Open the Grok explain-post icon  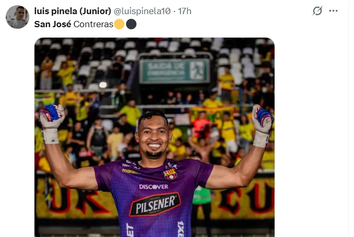(x=317, y=11)
